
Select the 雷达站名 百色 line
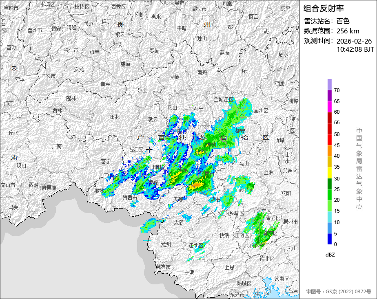(x=327, y=21)
